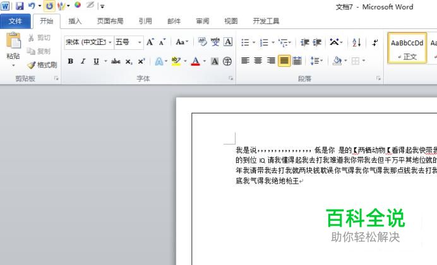Toggle bold formatting
Image resolution: width=437 pixels, height=265 pixels.
coord(71,61)
